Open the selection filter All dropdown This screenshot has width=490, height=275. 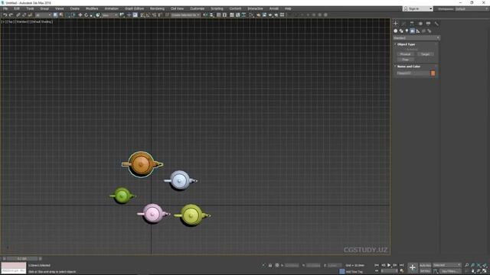43,15
